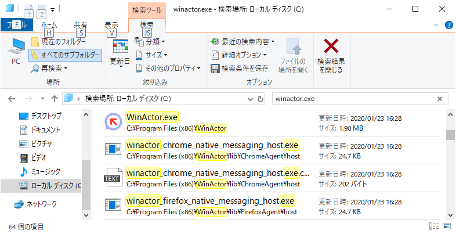Click size text 1.90 MB
The height and width of the screenshot is (234, 456).
(x=351, y=128)
